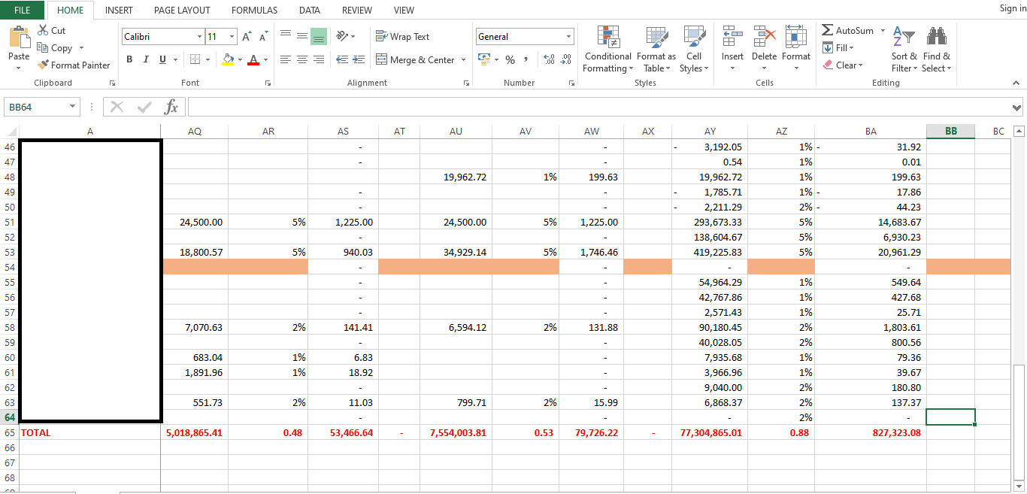Switch to PAGE LAYOUT tab

182,10
